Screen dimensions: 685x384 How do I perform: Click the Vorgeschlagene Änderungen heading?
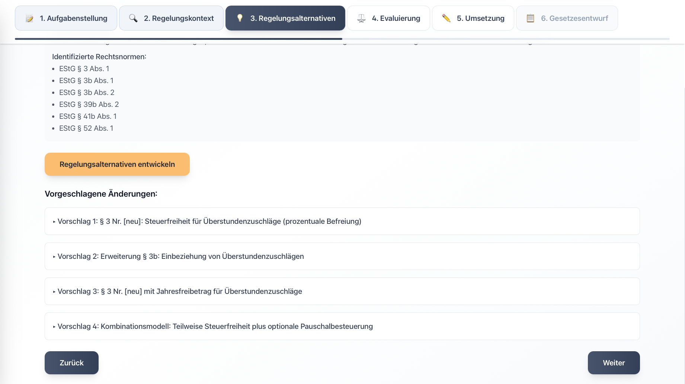[x=101, y=194]
